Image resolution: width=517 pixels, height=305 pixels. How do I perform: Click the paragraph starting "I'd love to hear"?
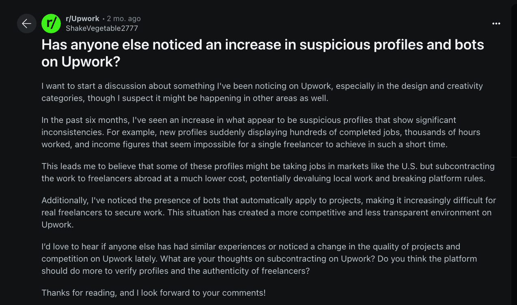click(x=259, y=258)
